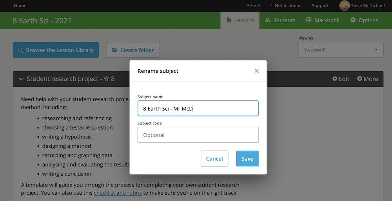Click into the Subject code field
This screenshot has height=201, width=392.
(198, 135)
